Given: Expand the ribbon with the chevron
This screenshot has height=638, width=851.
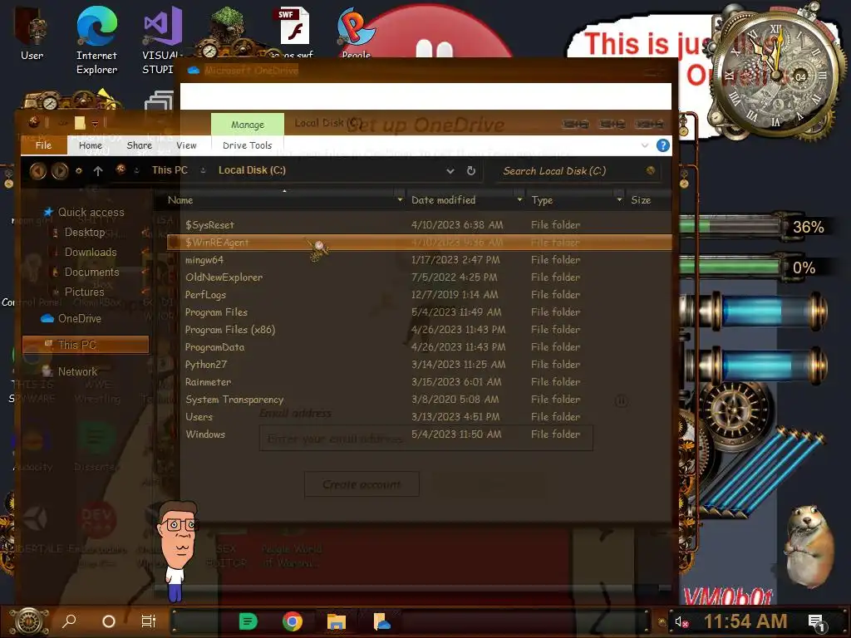Looking at the screenshot, I should (x=645, y=145).
